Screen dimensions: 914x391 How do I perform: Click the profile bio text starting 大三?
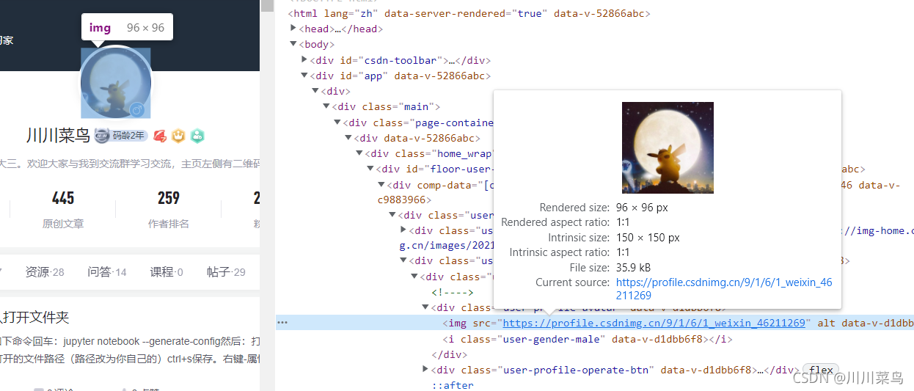(x=130, y=163)
